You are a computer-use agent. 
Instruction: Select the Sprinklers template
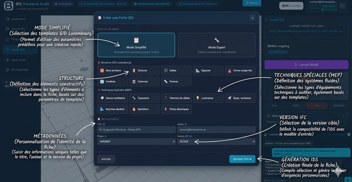145,109
